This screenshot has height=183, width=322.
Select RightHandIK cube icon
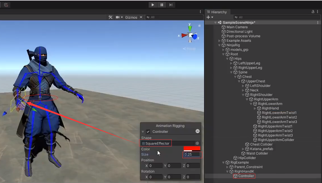231,172
